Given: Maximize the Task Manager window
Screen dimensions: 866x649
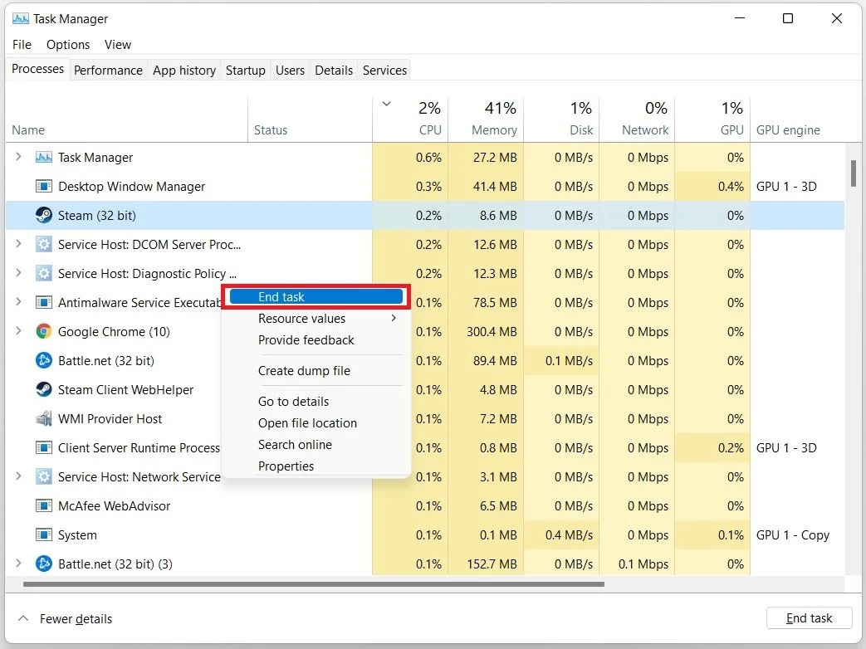Looking at the screenshot, I should click(788, 18).
